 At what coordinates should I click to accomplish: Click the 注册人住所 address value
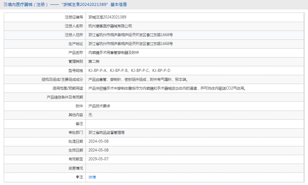(x=130, y=35)
